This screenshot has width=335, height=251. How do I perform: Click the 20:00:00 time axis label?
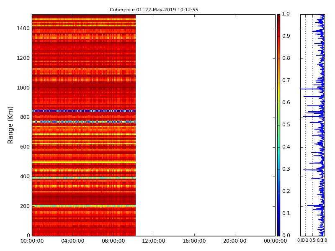(x=235, y=241)
